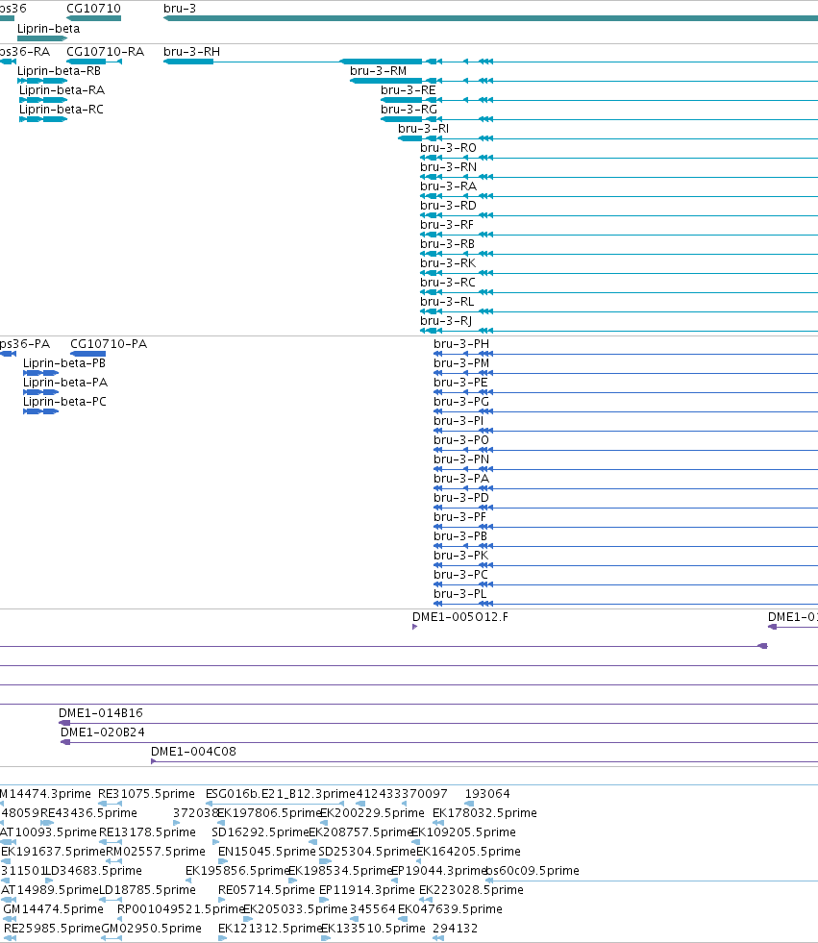Click the 193064 EST label
The height and width of the screenshot is (943, 818).
(487, 794)
